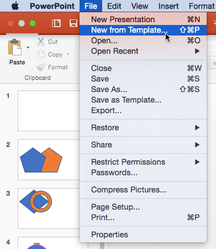
Task: Click the Save floppy disk icon
Action: point(73,23)
